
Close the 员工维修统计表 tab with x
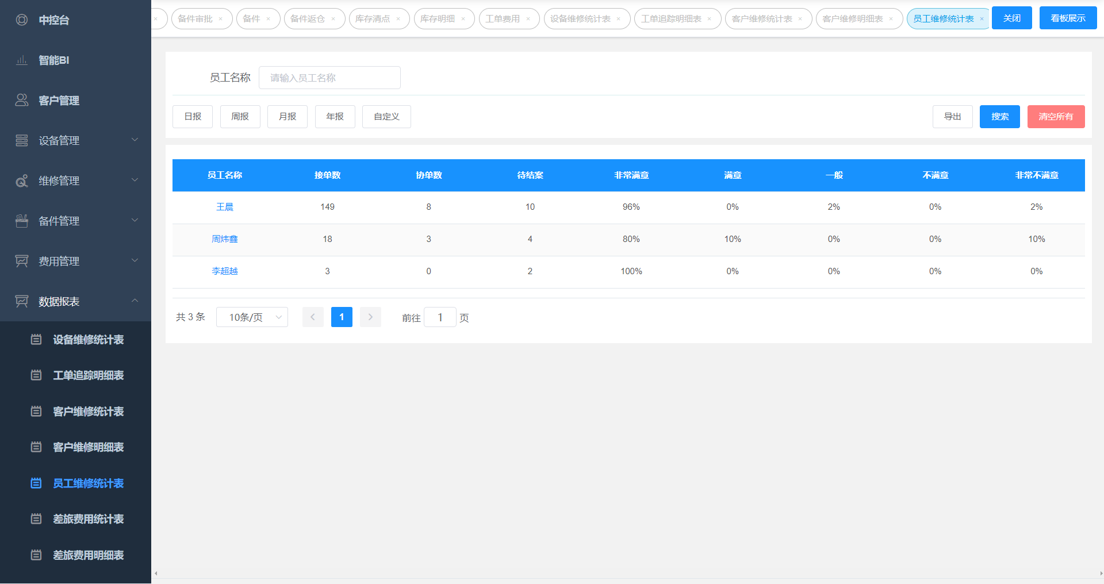click(982, 19)
